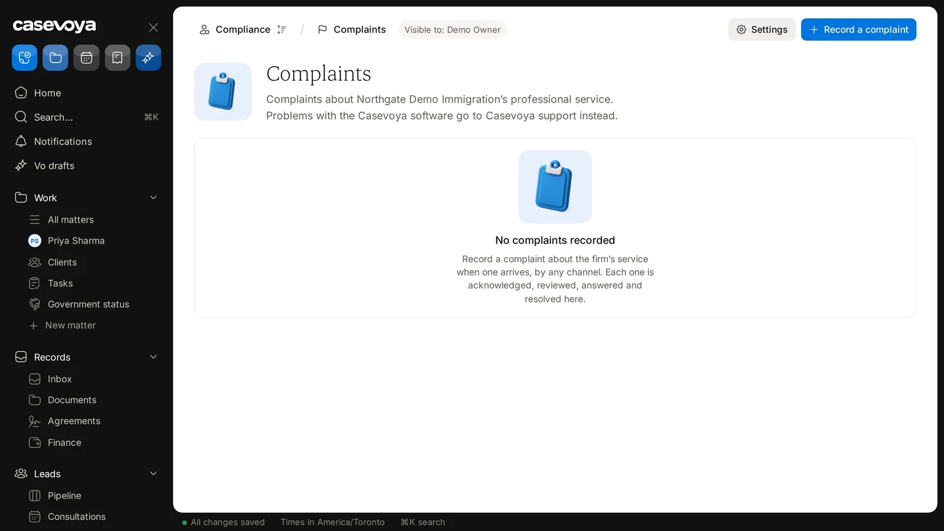The image size is (944, 531).
Task: Click the sort icon next to Compliance
Action: (x=282, y=29)
